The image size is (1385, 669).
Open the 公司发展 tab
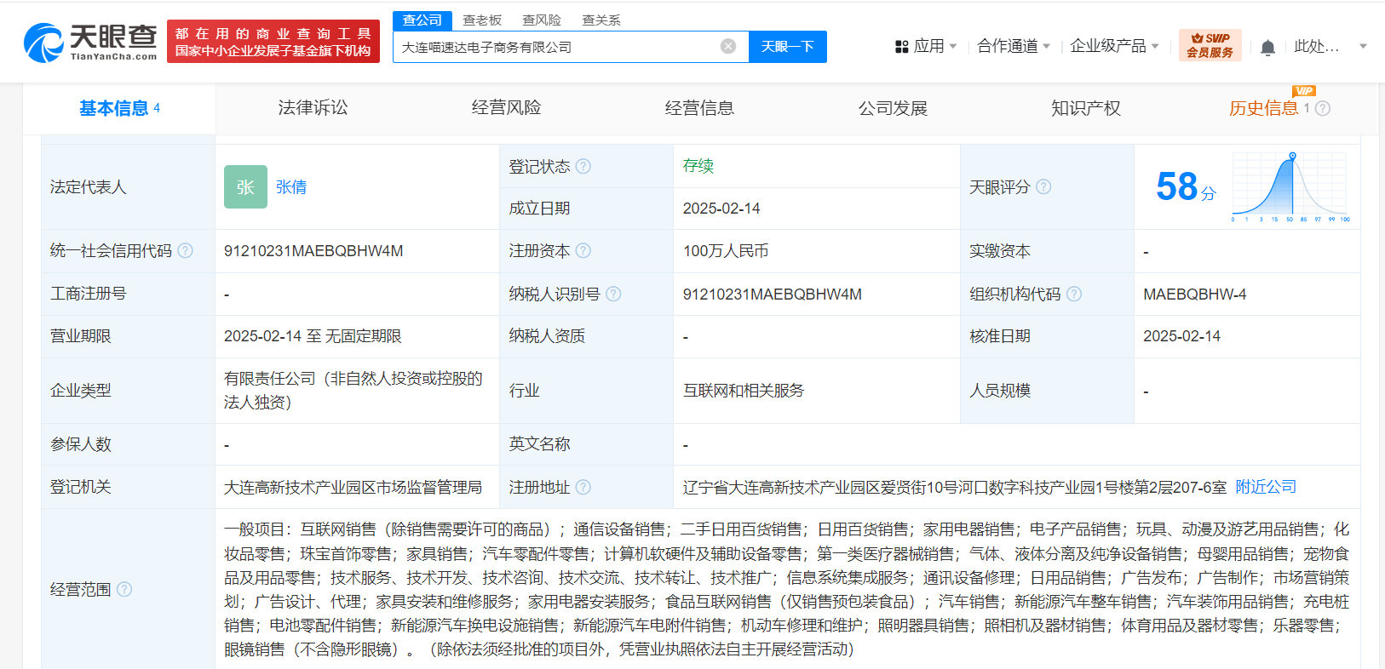[x=893, y=108]
